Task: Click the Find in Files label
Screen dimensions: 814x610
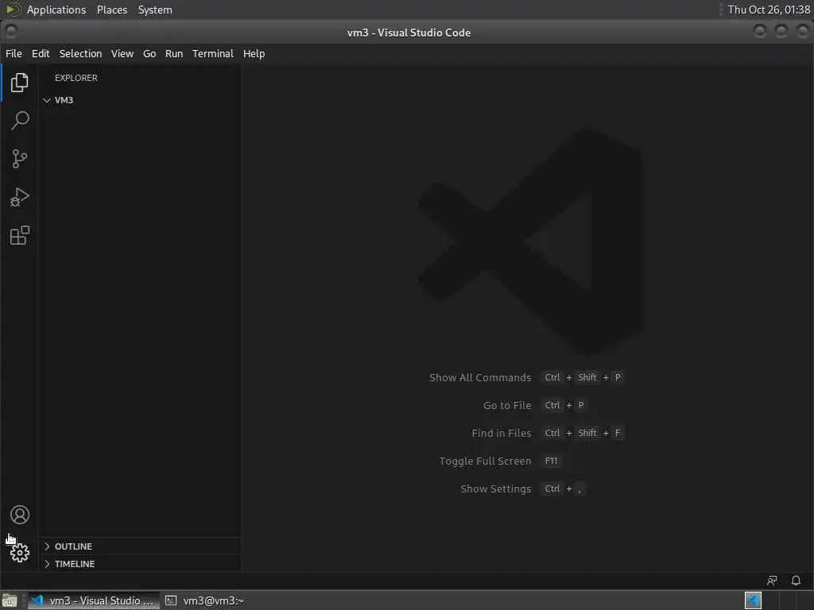Action: point(502,433)
